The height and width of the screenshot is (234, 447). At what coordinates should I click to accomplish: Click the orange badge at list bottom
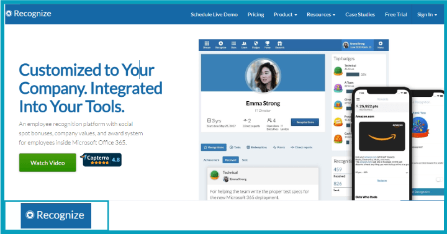(x=338, y=139)
